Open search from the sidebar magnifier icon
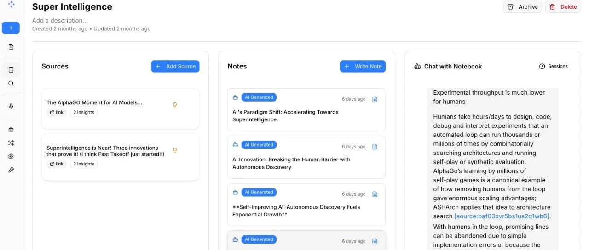 pos(11,84)
